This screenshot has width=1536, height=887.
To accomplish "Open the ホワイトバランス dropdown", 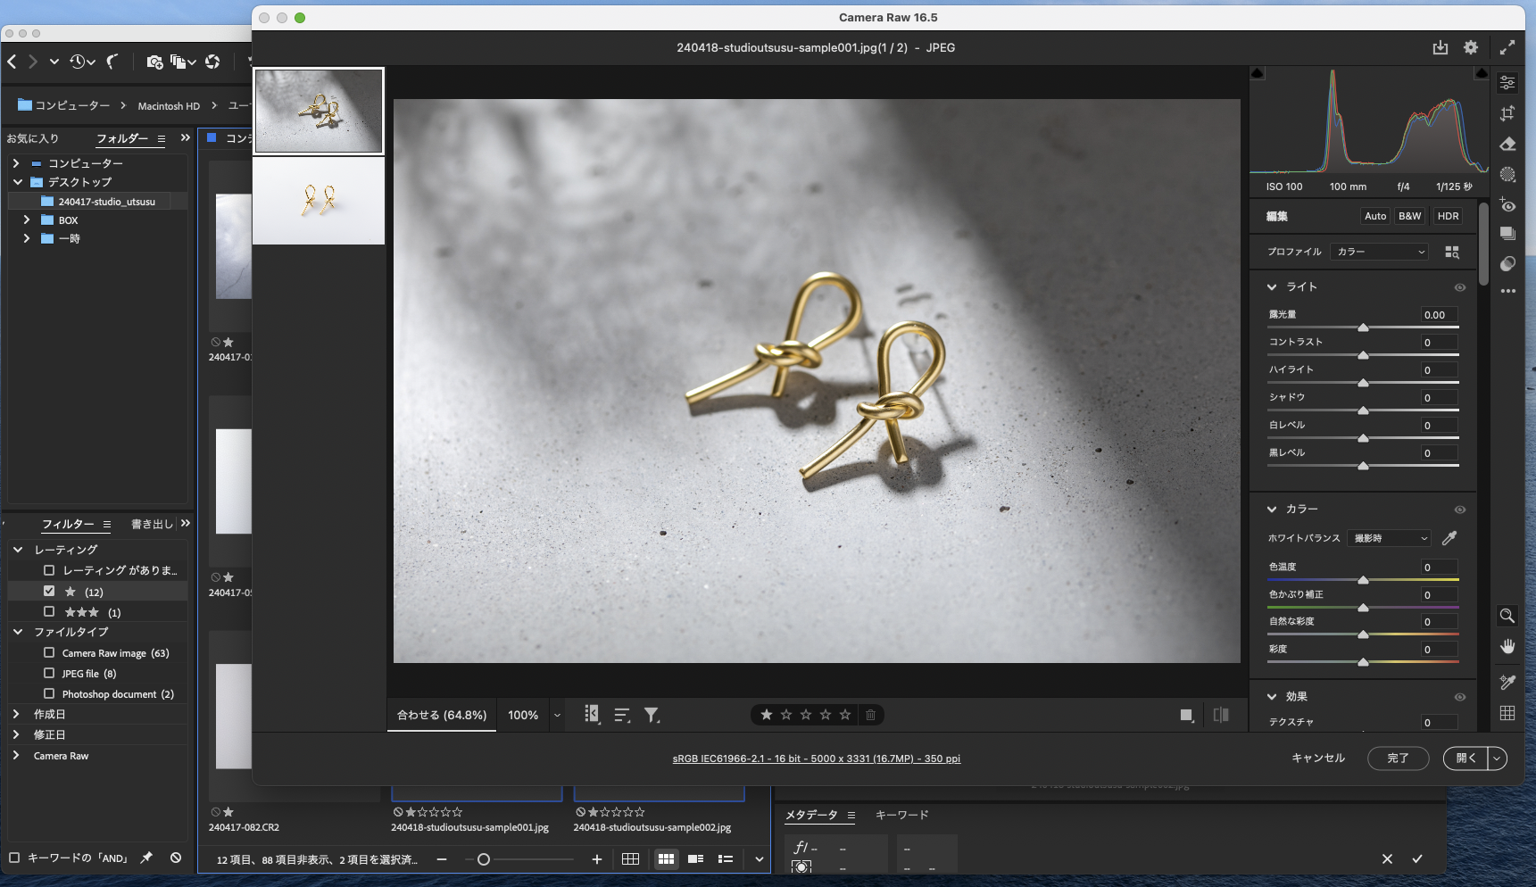I will tap(1390, 538).
